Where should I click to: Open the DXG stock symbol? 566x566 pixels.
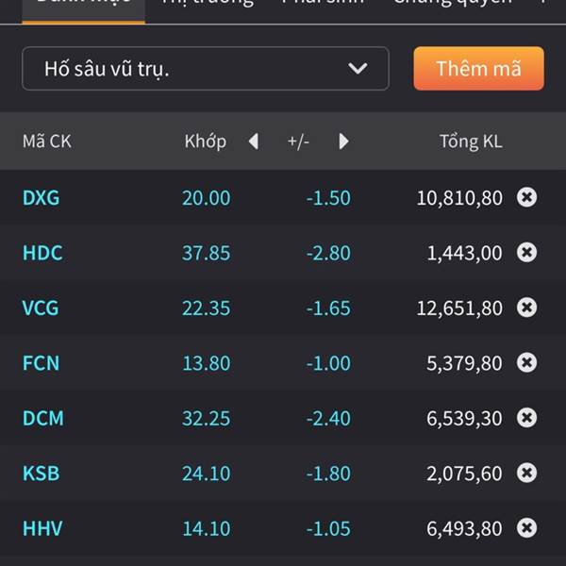[41, 198]
